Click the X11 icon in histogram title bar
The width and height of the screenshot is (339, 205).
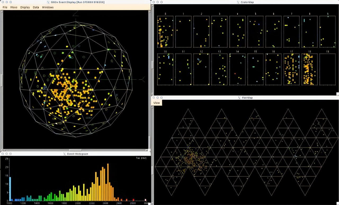[64, 154]
